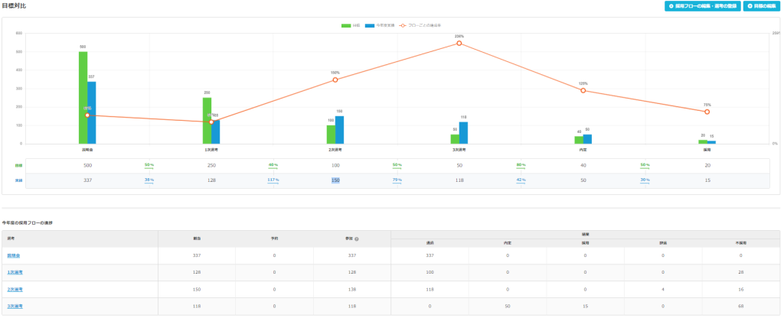Click the green 500 bar for 説明会
This screenshot has height=318, width=784.
tap(83, 97)
